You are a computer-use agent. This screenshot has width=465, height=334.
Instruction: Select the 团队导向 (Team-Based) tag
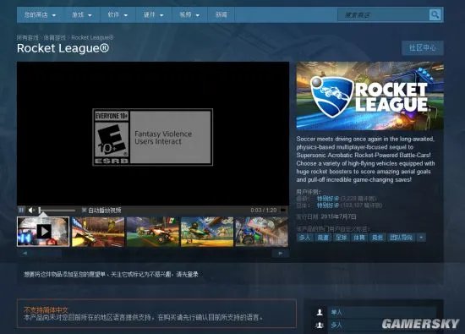(x=401, y=238)
